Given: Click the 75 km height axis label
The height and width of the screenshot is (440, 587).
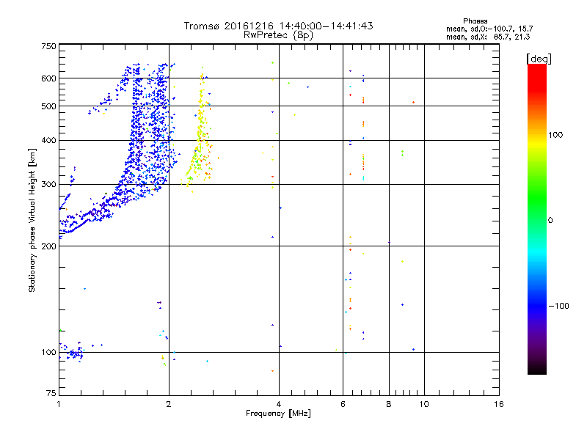Looking at the screenshot, I should pos(51,393).
